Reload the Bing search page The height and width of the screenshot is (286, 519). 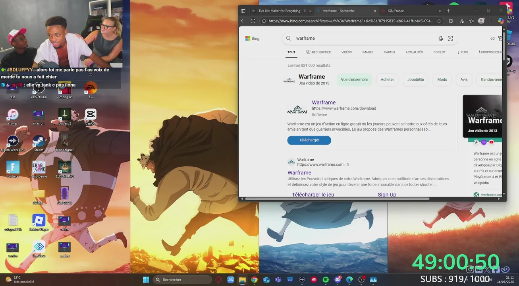(x=253, y=21)
